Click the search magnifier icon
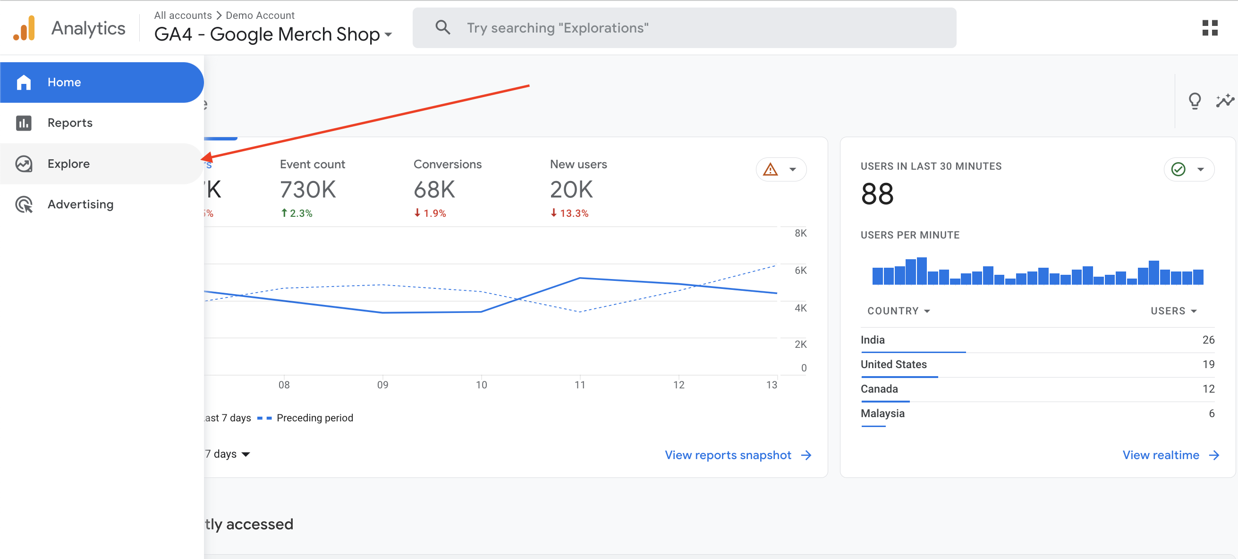The height and width of the screenshot is (559, 1238). [x=442, y=27]
